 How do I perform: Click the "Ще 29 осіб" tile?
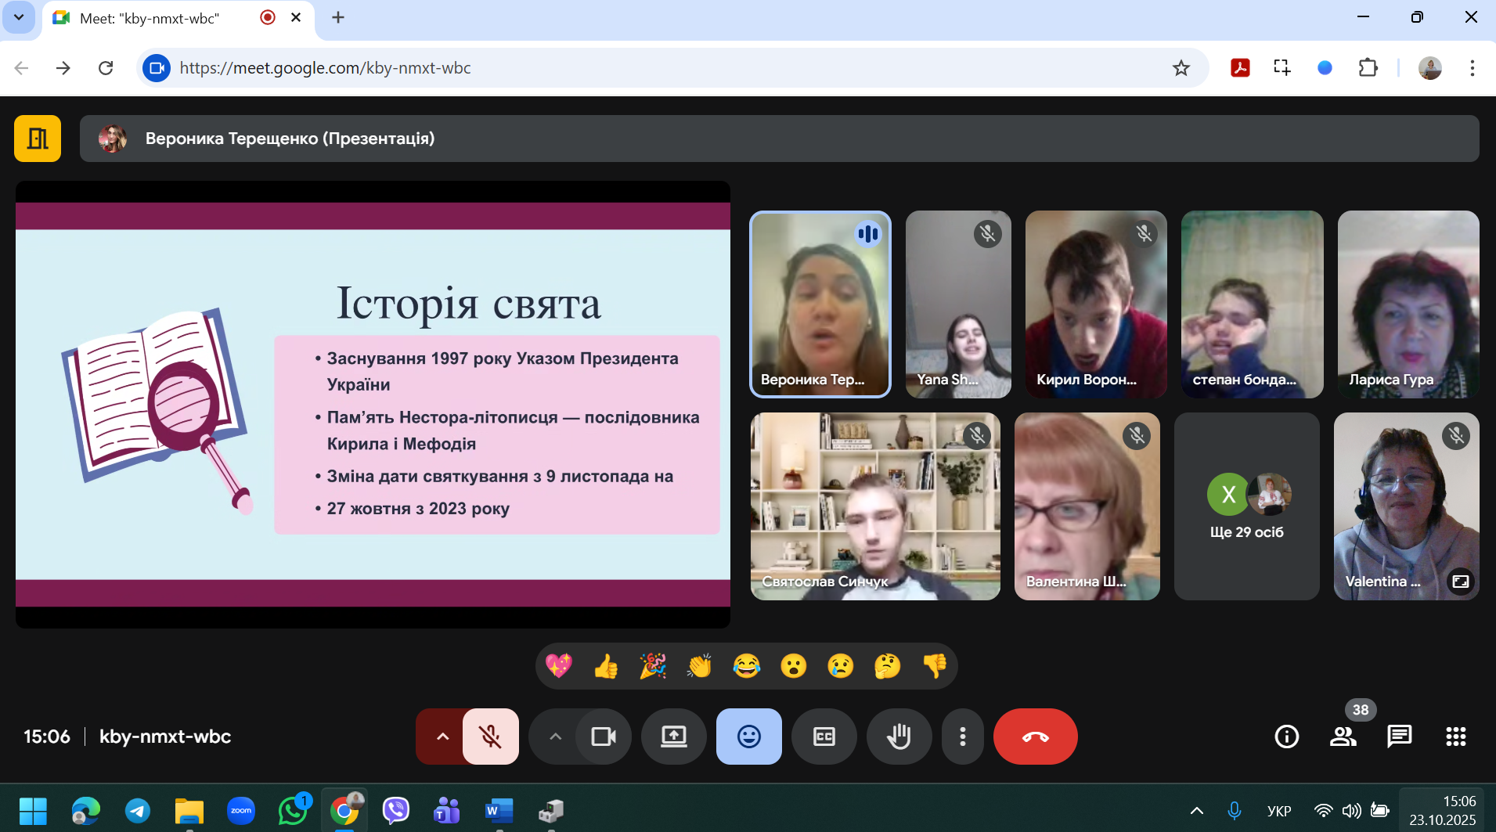pyautogui.click(x=1246, y=506)
